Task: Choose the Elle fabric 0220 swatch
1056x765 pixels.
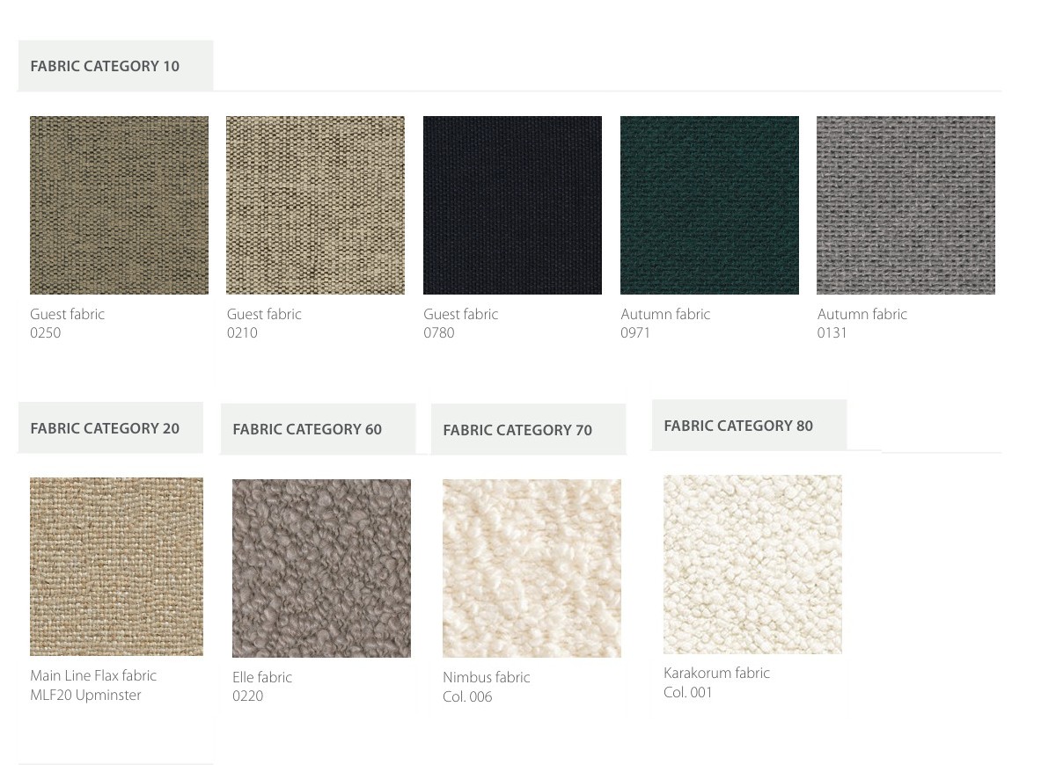Action: 321,568
